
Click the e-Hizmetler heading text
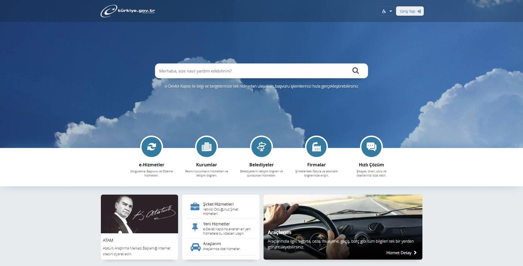151,165
